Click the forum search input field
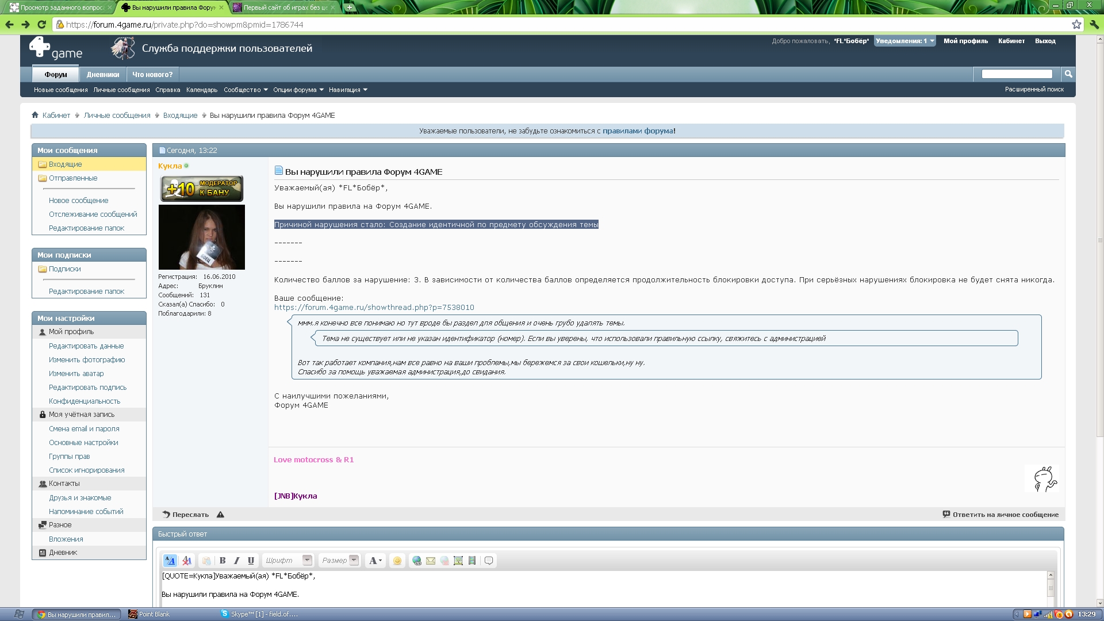The width and height of the screenshot is (1104, 621). pos(1017,74)
